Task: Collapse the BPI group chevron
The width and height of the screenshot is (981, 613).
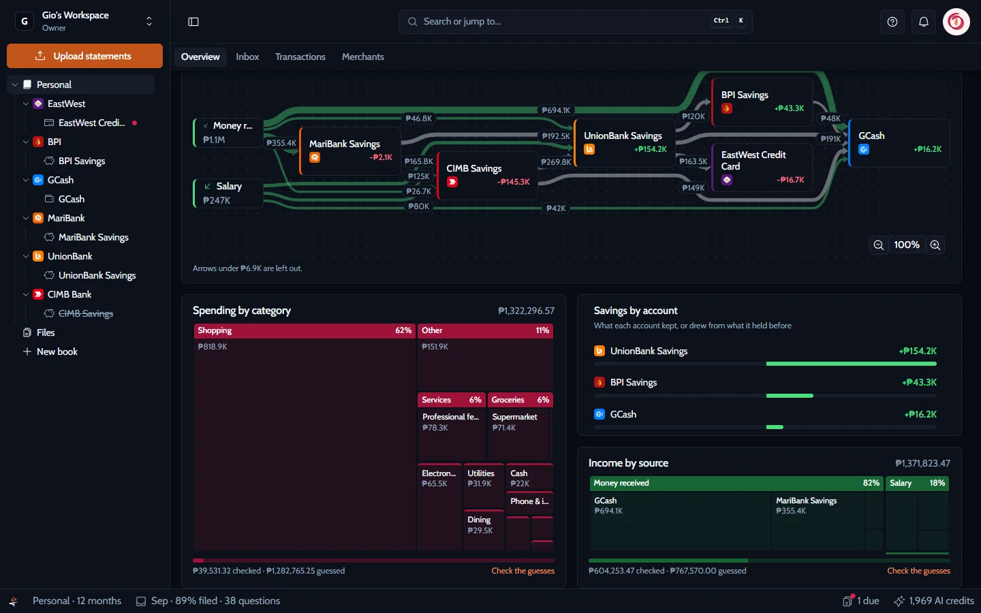Action: point(26,142)
